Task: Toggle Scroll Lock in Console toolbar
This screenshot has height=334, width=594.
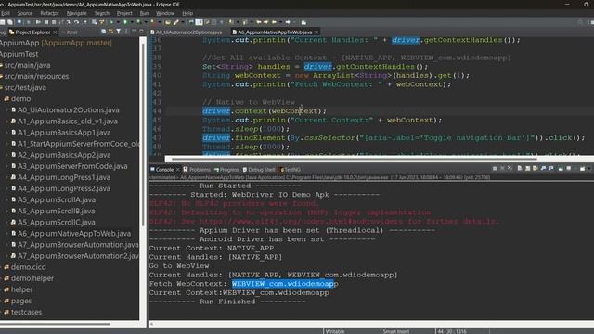Action: pyautogui.click(x=528, y=169)
